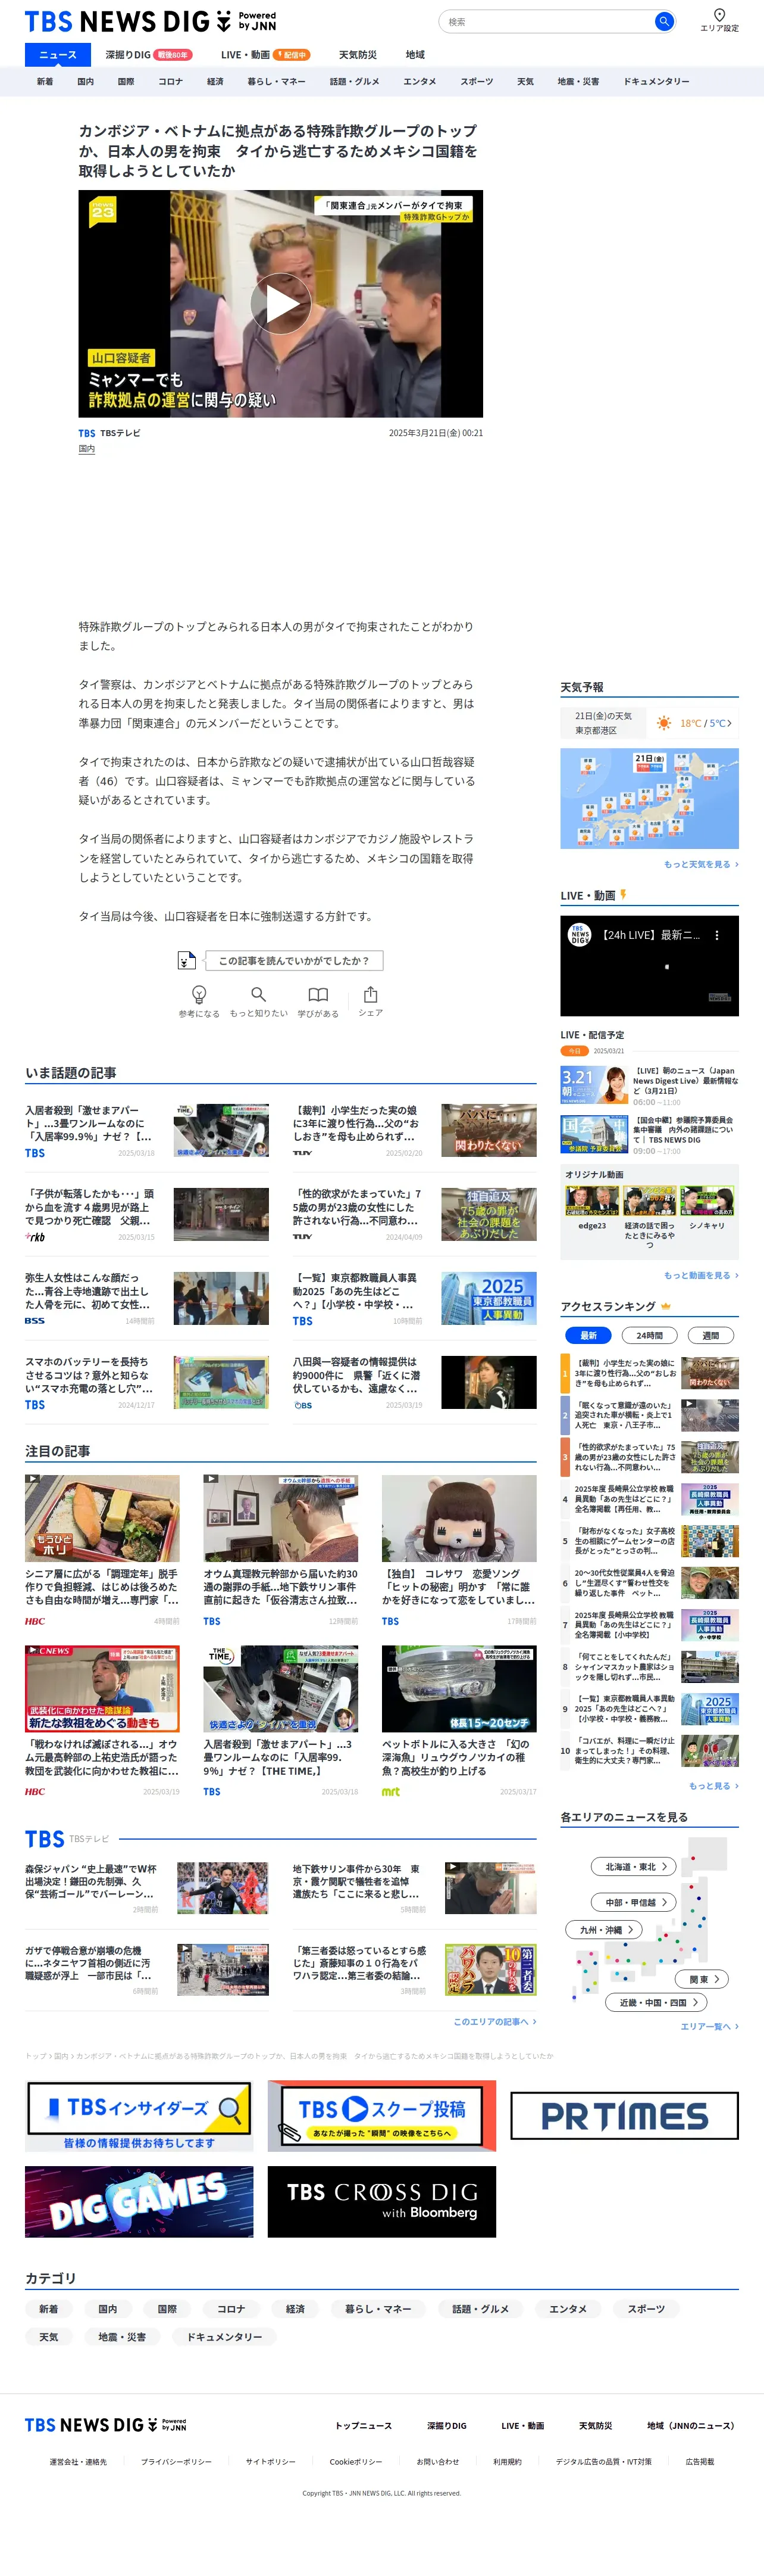Open シニア層に広がる「調理定年」 featured article
This screenshot has width=764, height=2576.
pyautogui.click(x=102, y=1550)
